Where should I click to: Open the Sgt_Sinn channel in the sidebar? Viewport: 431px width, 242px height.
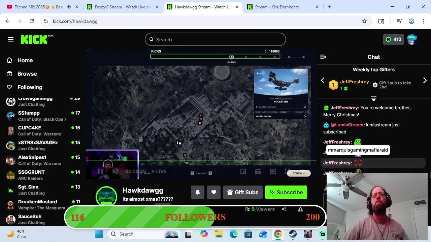point(43,190)
